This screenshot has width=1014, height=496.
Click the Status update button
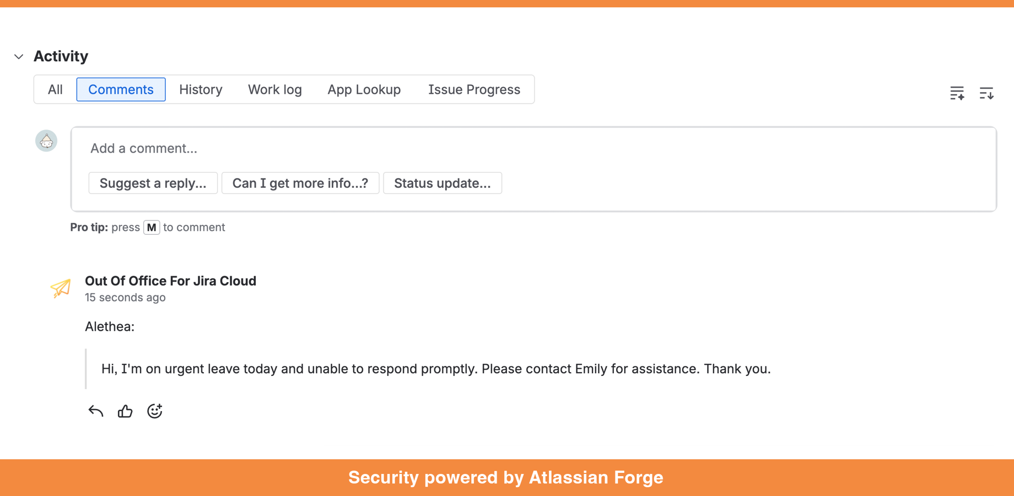click(x=442, y=183)
